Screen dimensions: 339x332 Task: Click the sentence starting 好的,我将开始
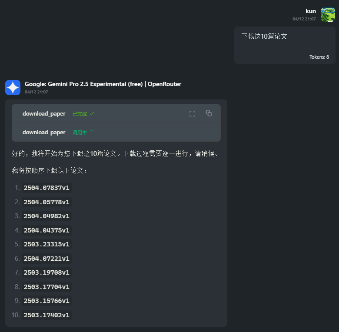116,154
